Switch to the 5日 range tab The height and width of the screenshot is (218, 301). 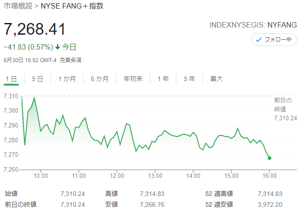[37, 79]
